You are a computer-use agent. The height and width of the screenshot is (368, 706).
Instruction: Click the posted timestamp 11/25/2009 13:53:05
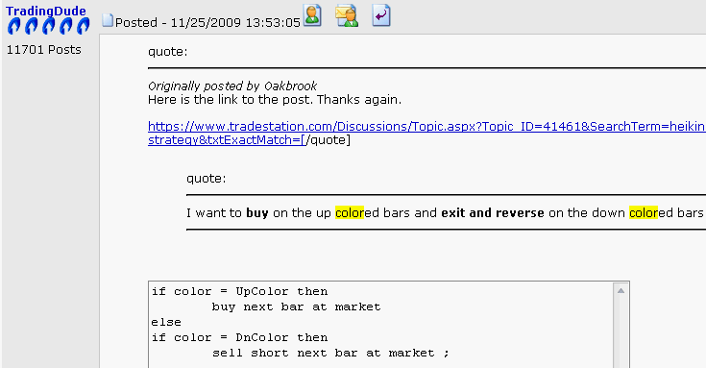(x=235, y=22)
